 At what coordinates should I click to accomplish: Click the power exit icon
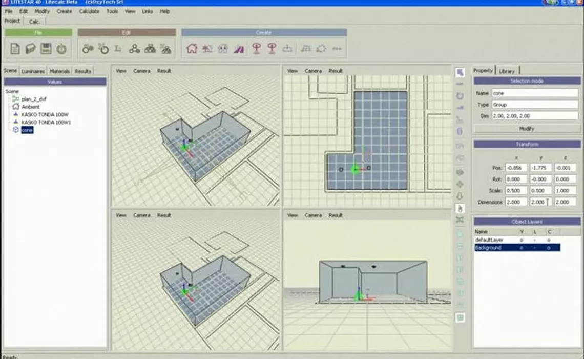[x=61, y=48]
